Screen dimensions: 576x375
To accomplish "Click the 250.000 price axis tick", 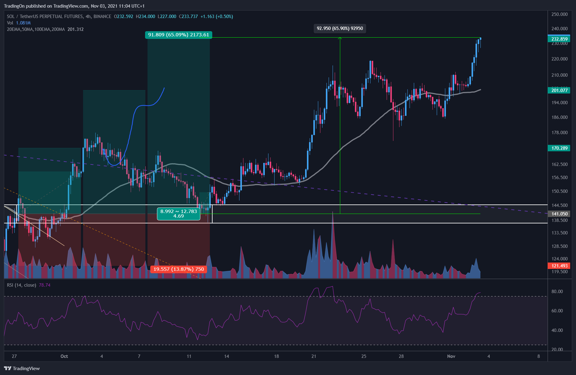I will point(560,14).
